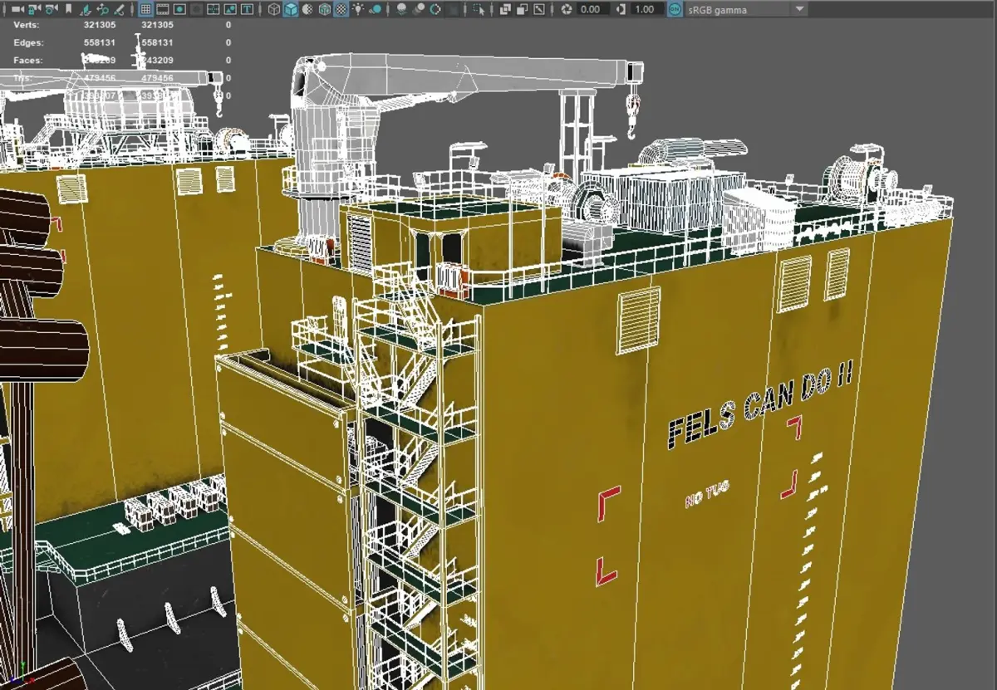
Task: Click the Select Camera icon
Action: 17,9
